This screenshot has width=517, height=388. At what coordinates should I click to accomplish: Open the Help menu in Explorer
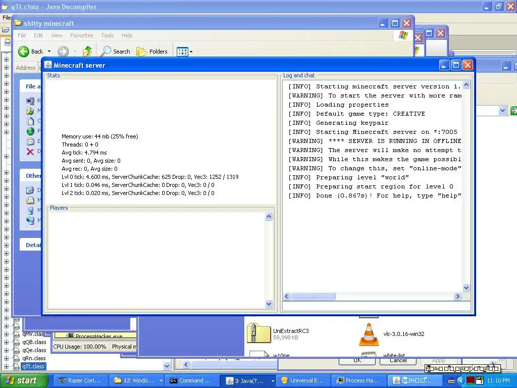[127, 35]
